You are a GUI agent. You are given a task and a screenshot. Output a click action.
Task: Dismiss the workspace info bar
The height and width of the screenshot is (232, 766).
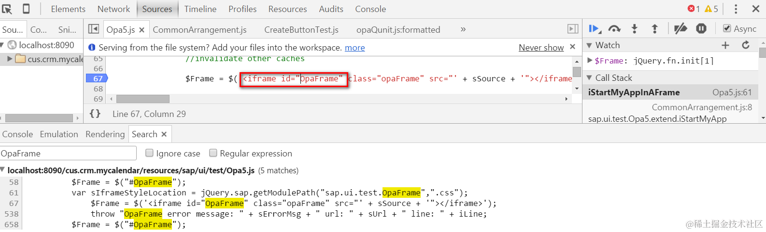(572, 47)
